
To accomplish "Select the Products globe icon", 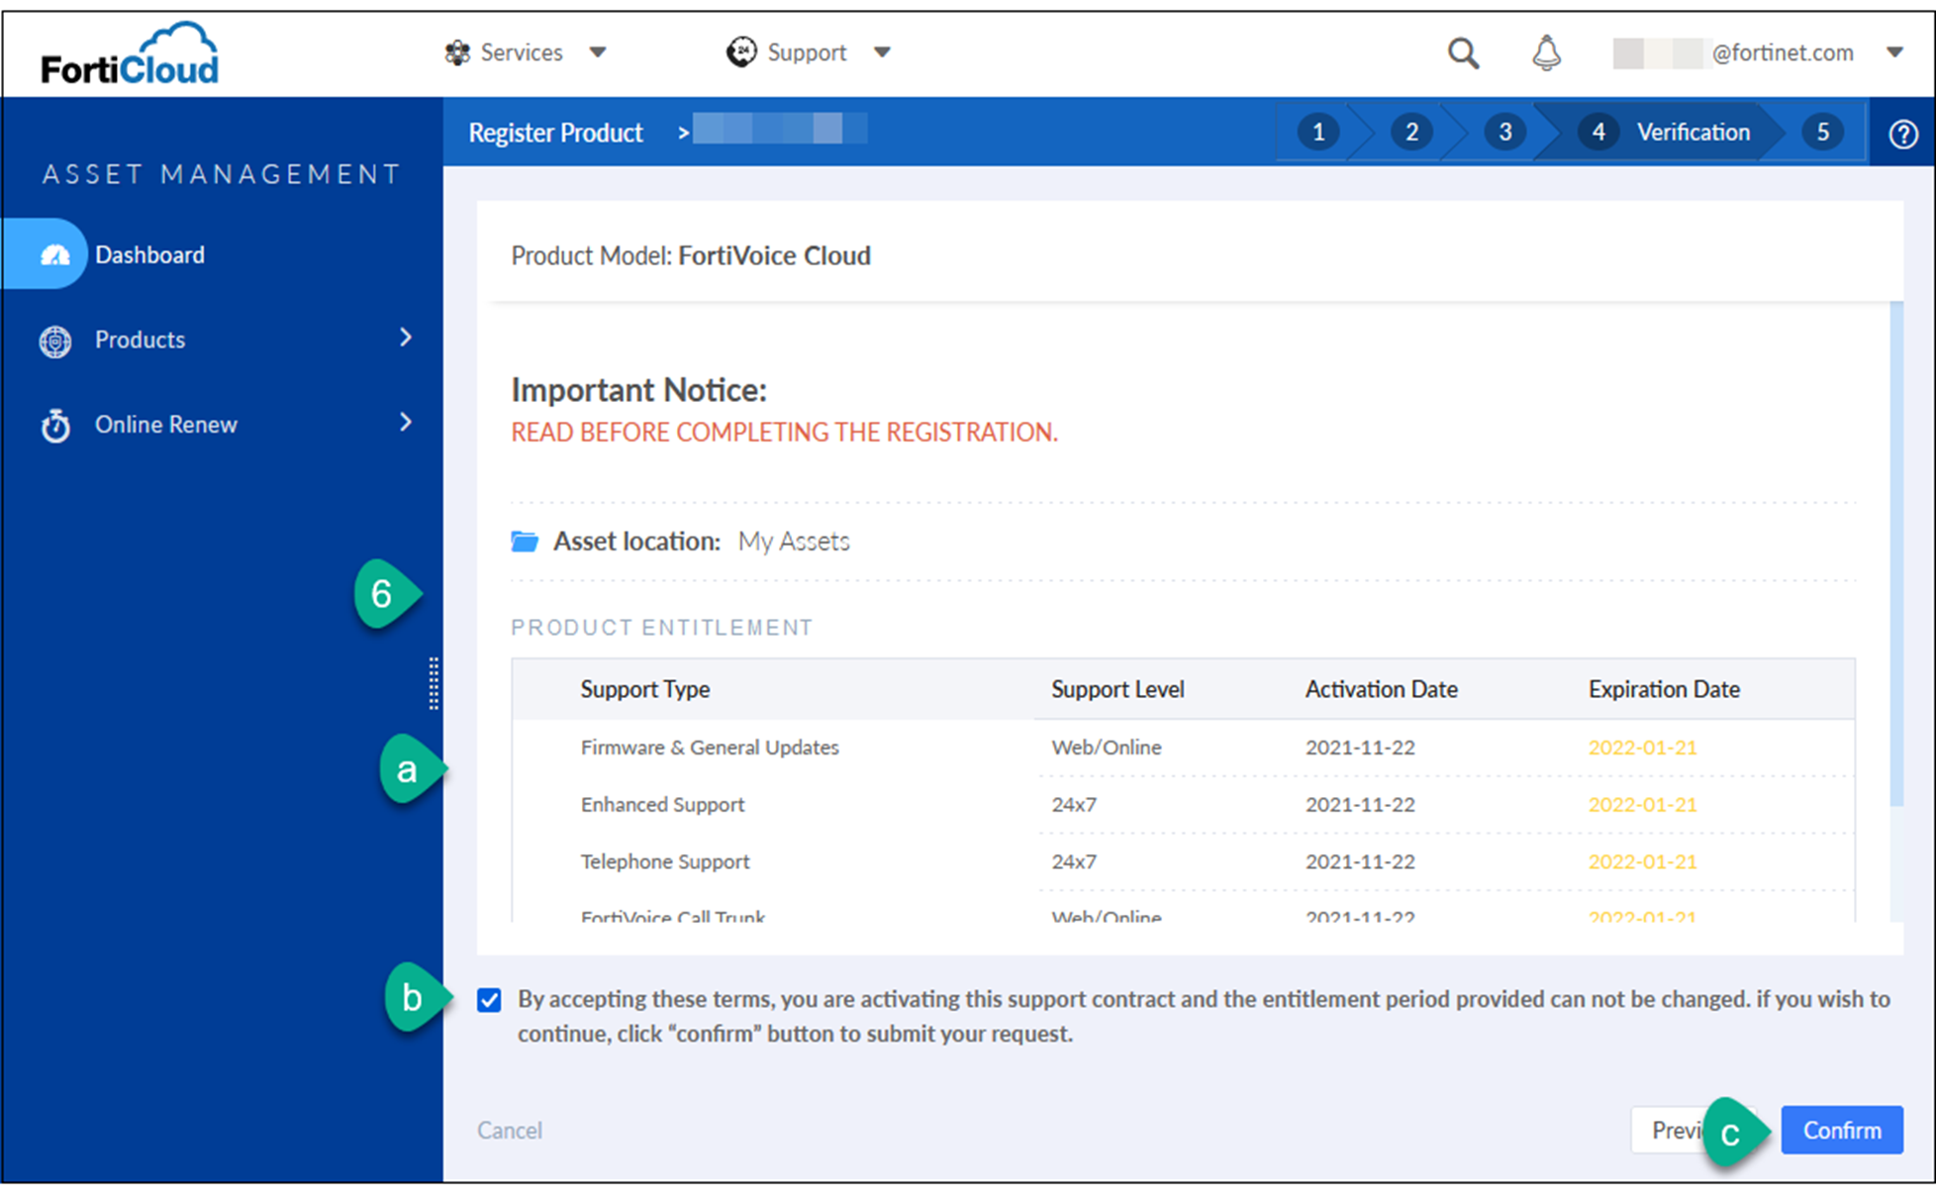I will 54,341.
